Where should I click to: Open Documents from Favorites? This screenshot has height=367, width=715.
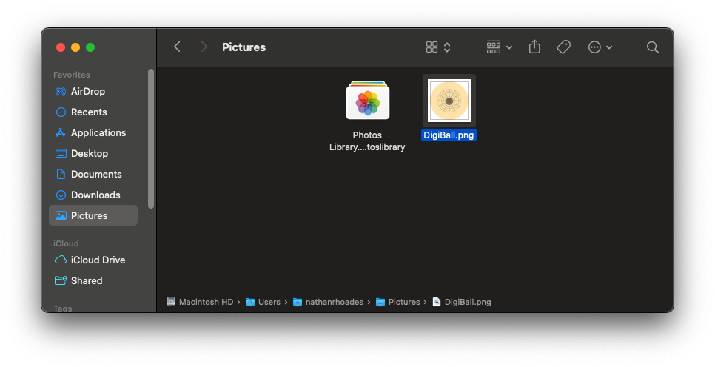pos(95,175)
